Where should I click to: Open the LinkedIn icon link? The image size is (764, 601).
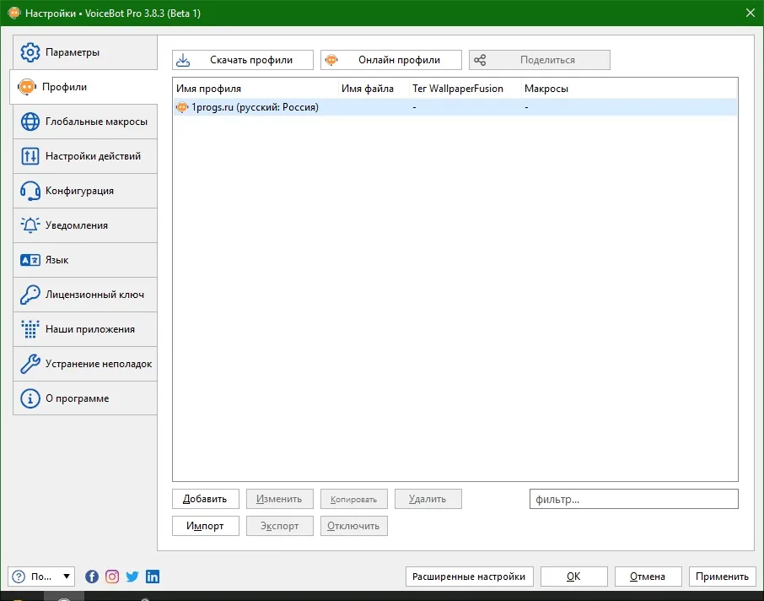(153, 577)
